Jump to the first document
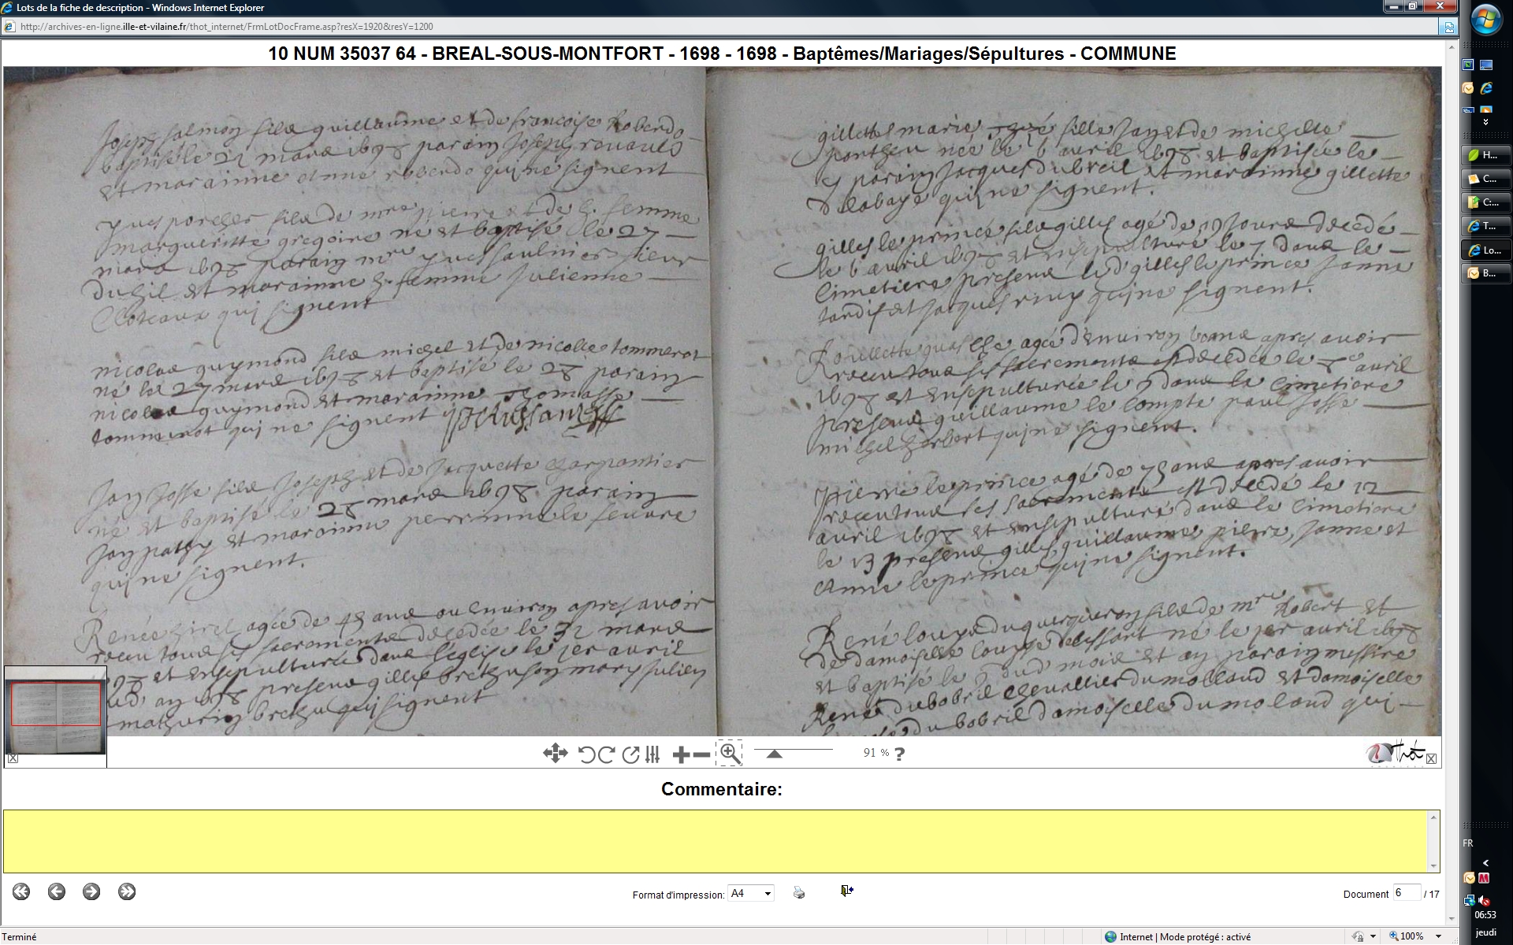 [x=21, y=891]
